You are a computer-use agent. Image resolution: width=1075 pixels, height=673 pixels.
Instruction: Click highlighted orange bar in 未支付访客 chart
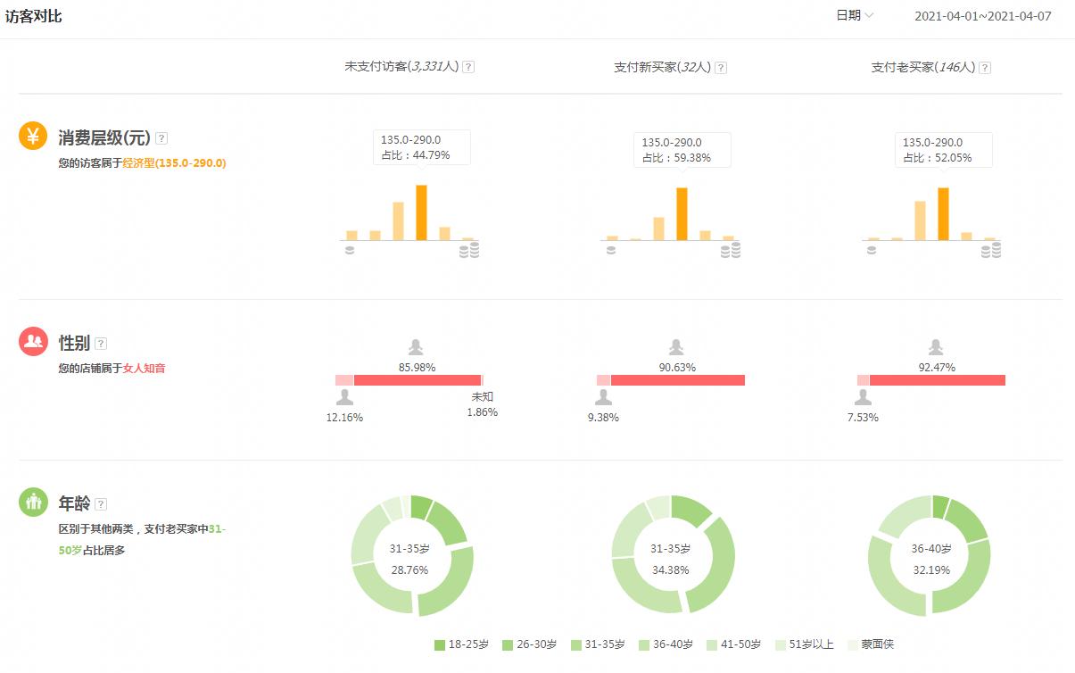click(421, 212)
